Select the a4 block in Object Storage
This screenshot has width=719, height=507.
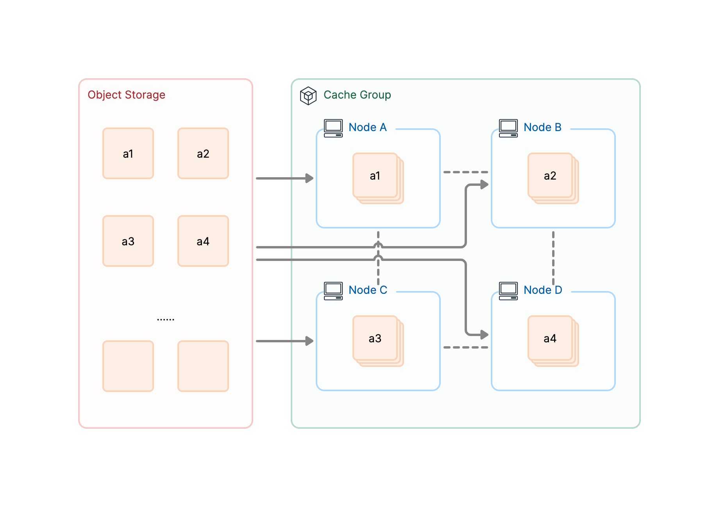pos(203,241)
